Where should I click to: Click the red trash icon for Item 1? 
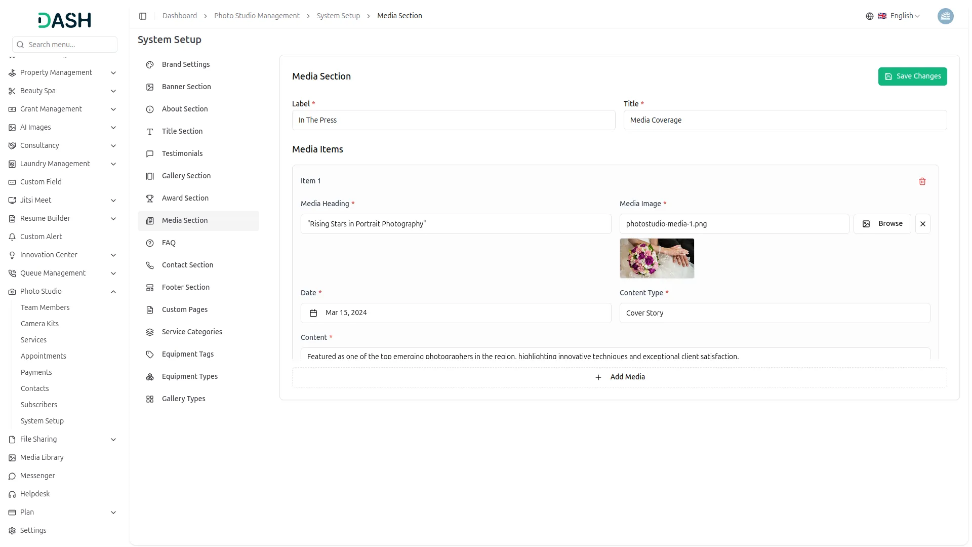(922, 181)
